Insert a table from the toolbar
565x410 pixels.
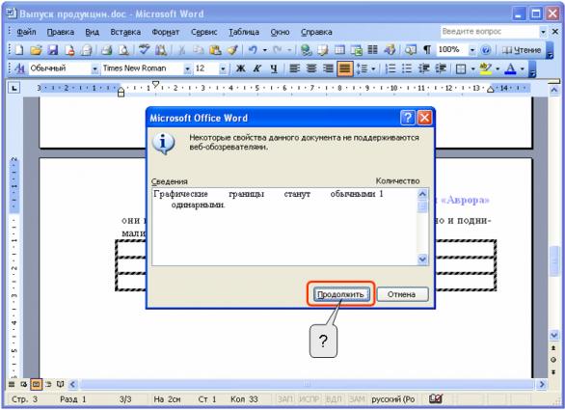[339, 50]
